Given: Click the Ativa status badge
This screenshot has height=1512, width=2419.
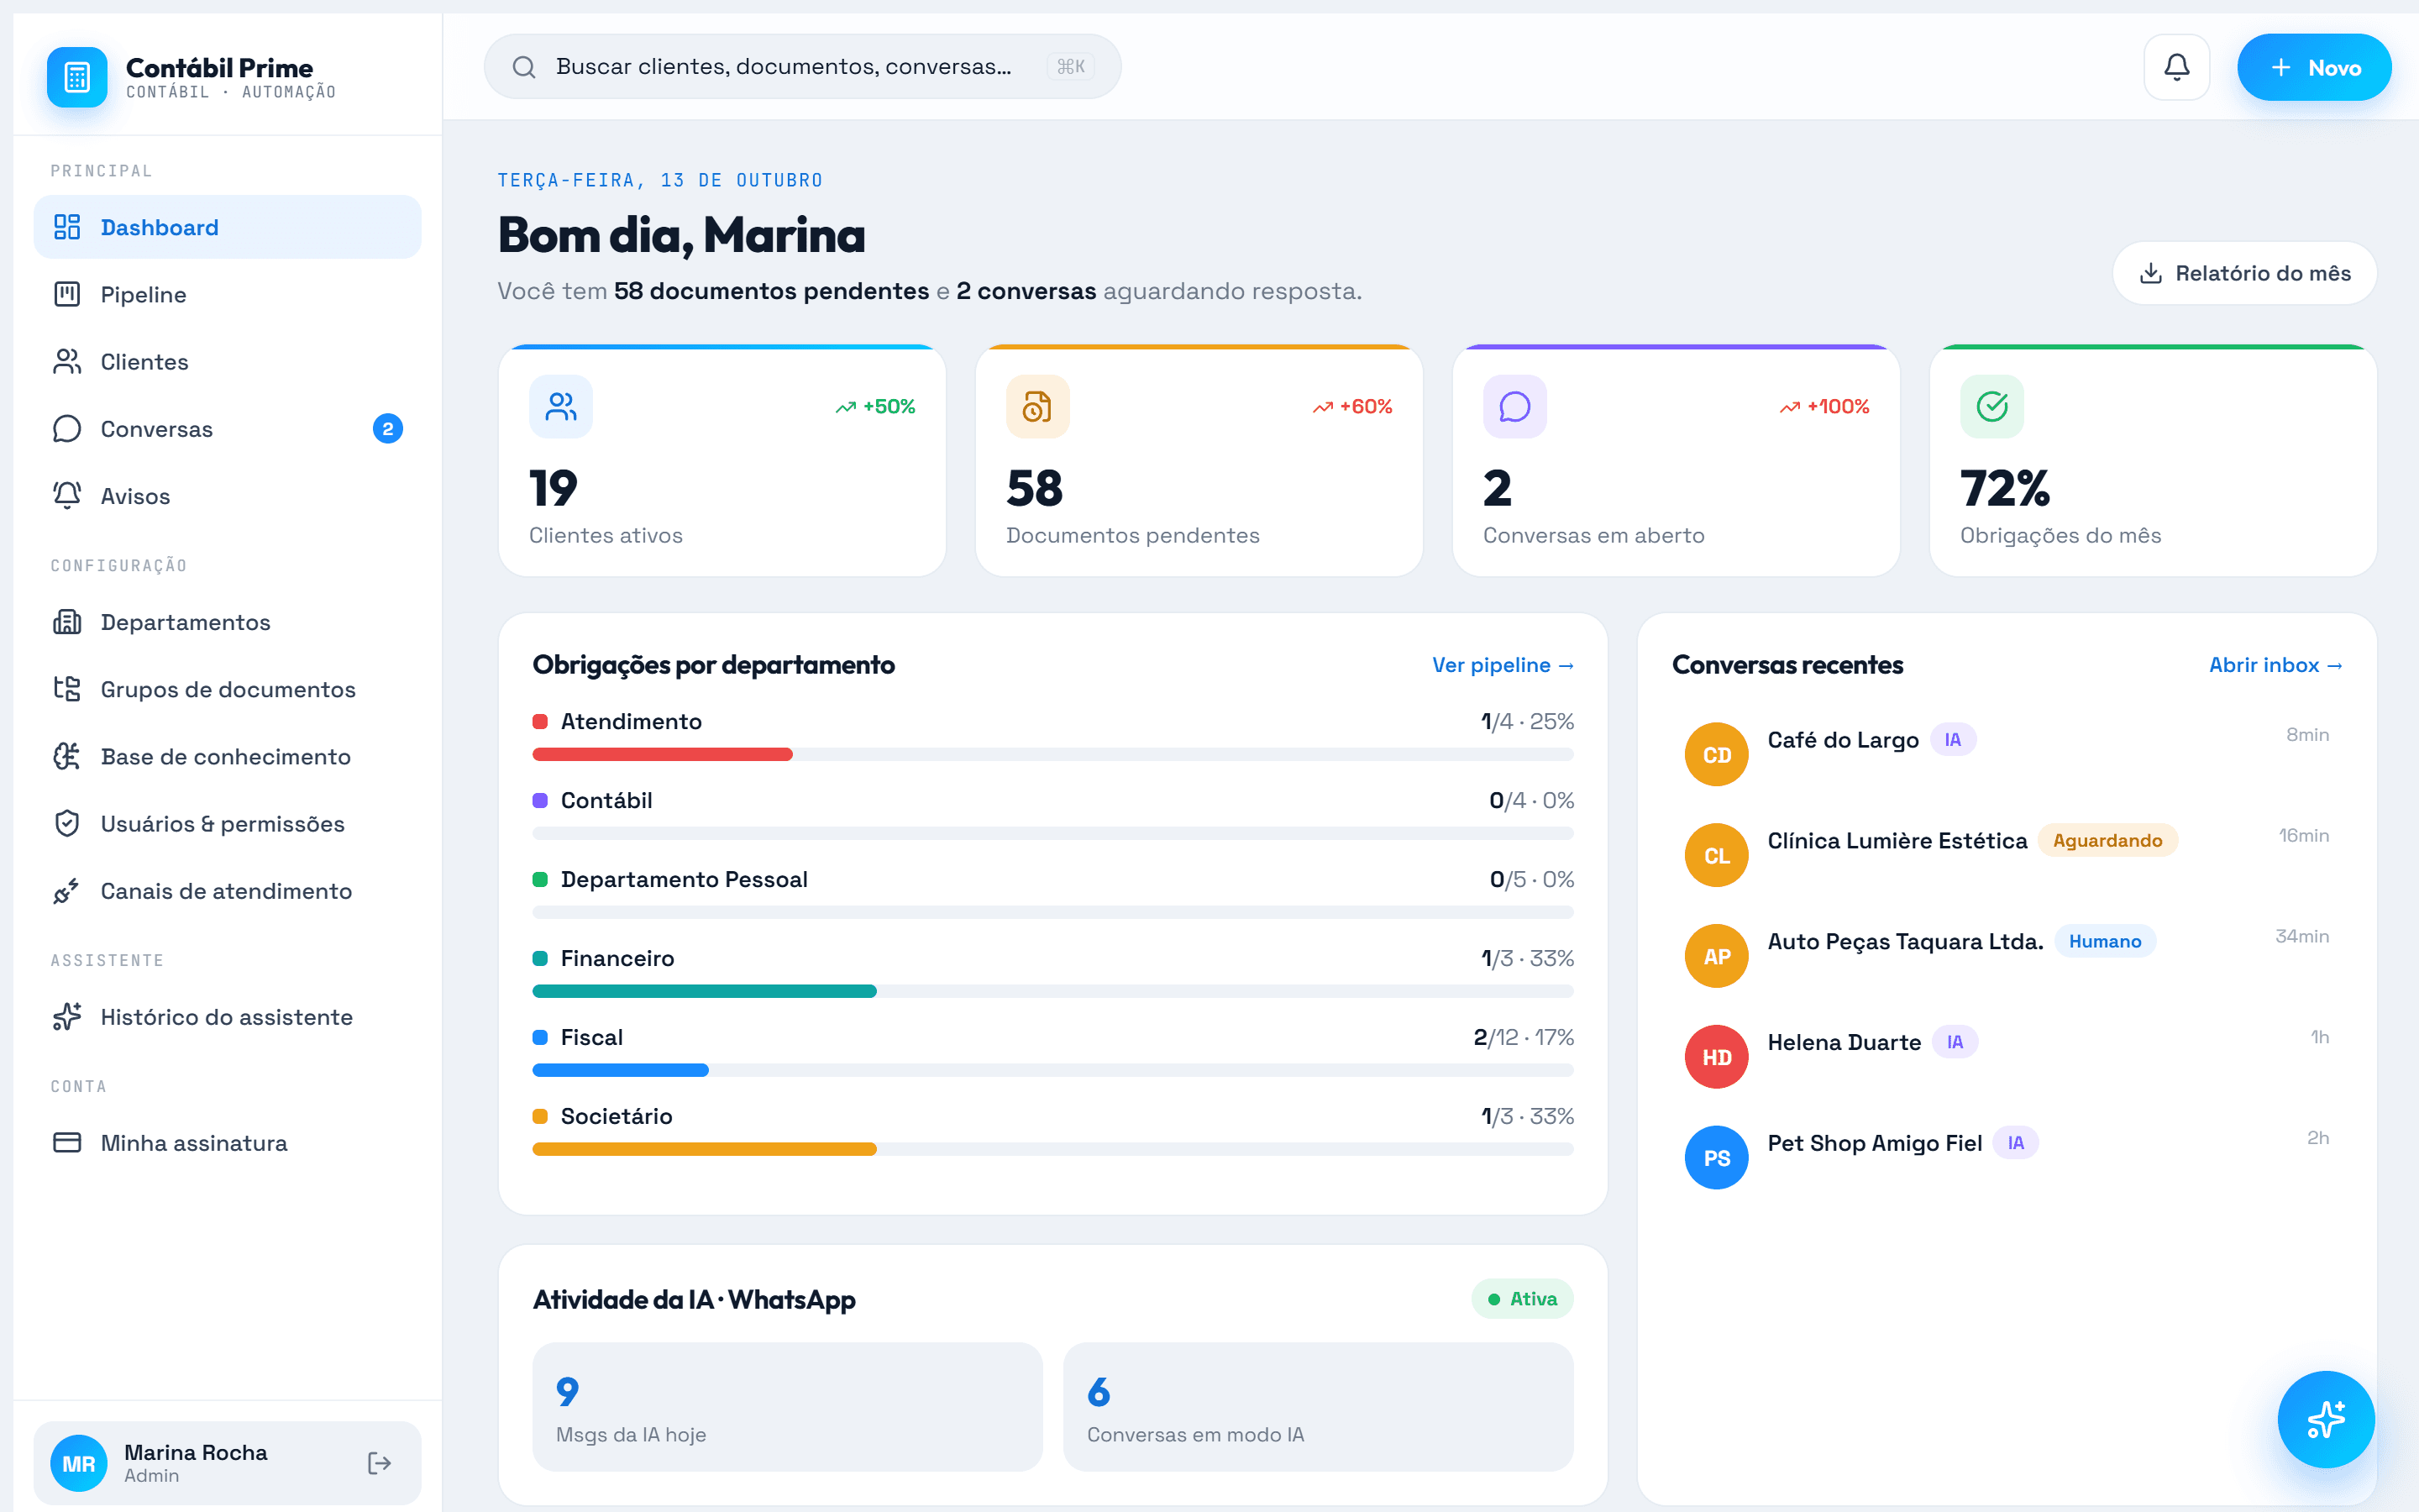Looking at the screenshot, I should coord(1521,1298).
